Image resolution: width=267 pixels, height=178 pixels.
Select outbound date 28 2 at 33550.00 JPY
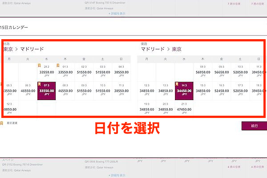[46, 72]
